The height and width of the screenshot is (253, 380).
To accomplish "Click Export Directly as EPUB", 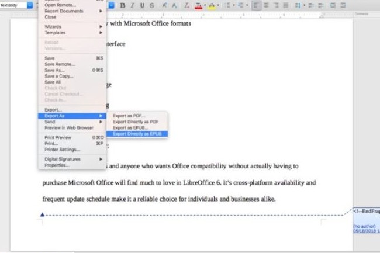I will (137, 134).
